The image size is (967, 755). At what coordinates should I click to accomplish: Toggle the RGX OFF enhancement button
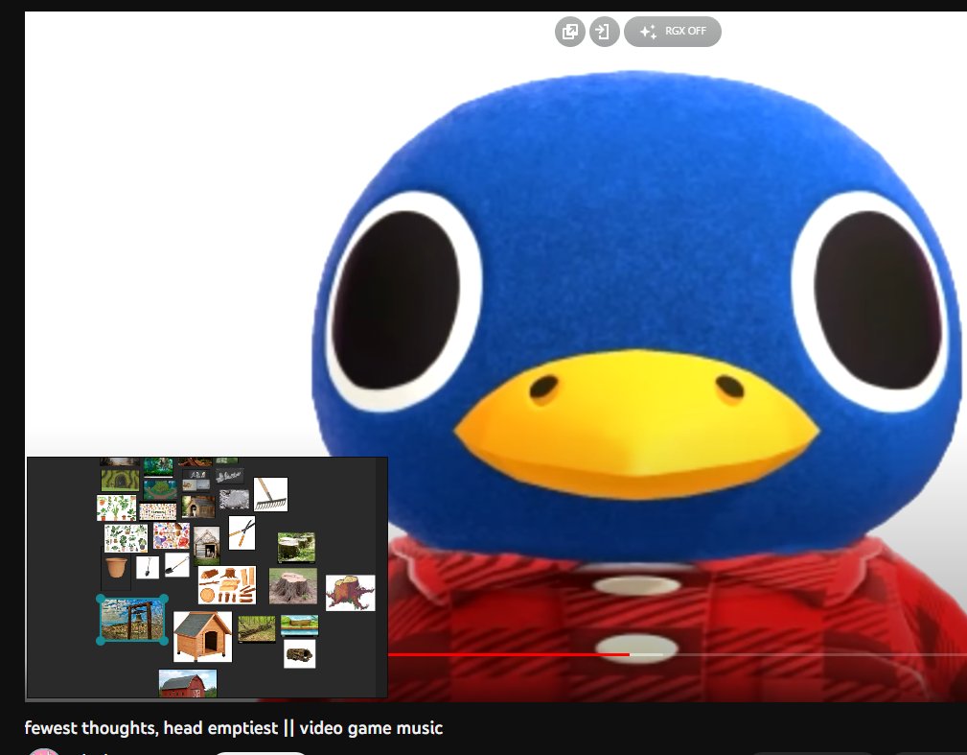point(673,32)
